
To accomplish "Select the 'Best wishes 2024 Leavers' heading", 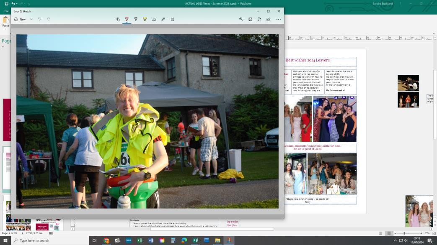I will pos(308,60).
